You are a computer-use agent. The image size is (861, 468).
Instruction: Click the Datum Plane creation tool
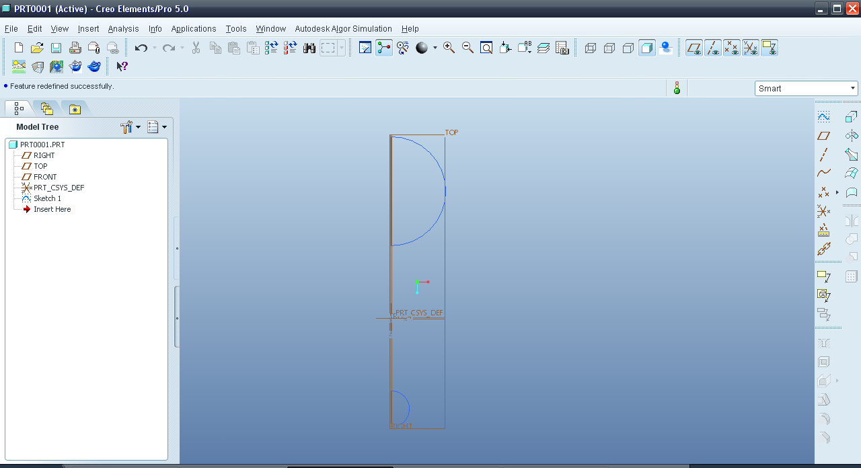pos(823,135)
